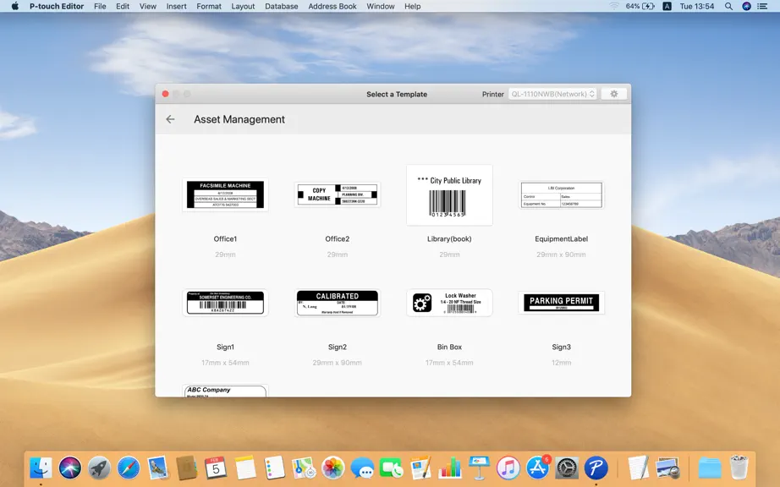
Task: Click the Library(book) label text
Action: (x=449, y=239)
